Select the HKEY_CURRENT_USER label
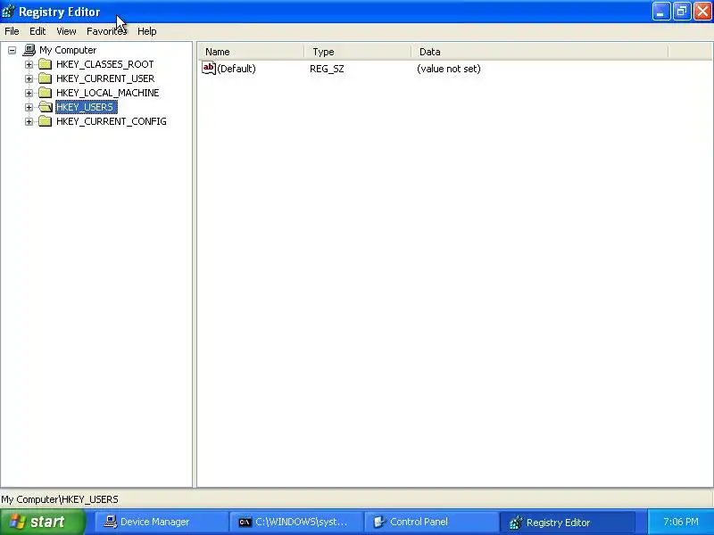Image resolution: width=714 pixels, height=535 pixels. tap(105, 78)
